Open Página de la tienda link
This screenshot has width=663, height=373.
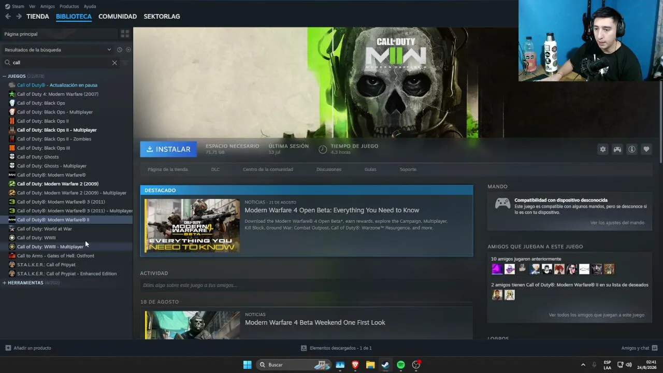pos(168,169)
